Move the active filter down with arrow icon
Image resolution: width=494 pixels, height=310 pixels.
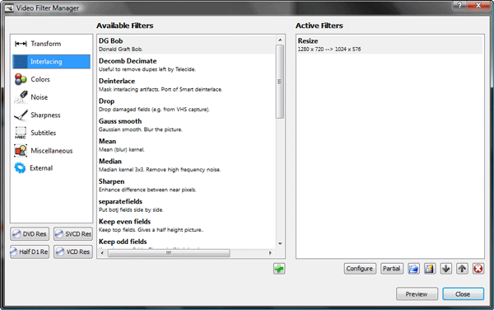[445, 269]
